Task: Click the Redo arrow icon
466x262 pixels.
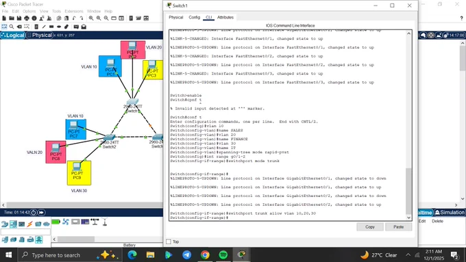Action: (82, 18)
